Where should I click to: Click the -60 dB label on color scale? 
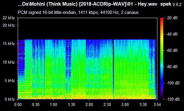172,51
